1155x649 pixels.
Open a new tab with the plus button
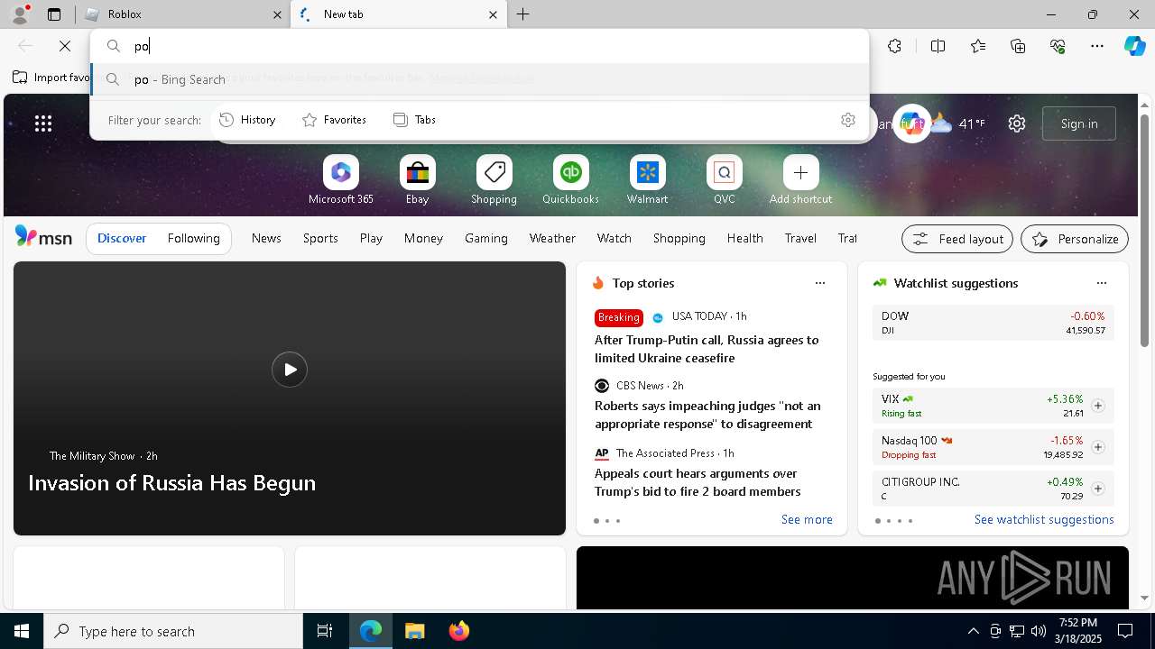tap(523, 14)
